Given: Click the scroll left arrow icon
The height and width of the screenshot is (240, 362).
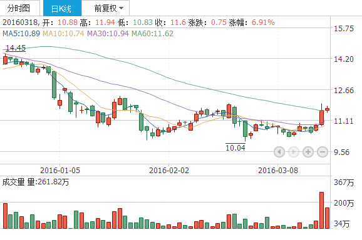Looking at the screenshot, I should click(x=279, y=152).
